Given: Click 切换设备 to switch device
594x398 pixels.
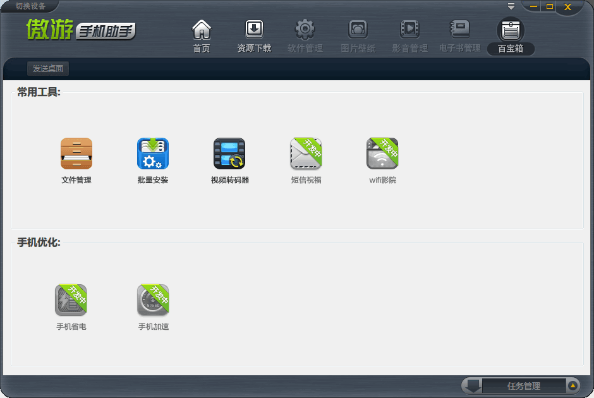Looking at the screenshot, I should 30,6.
